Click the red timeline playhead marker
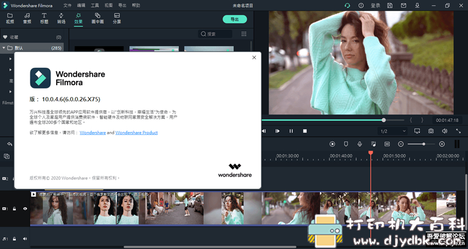Image resolution: width=468 pixels, height=249 pixels. (x=371, y=153)
